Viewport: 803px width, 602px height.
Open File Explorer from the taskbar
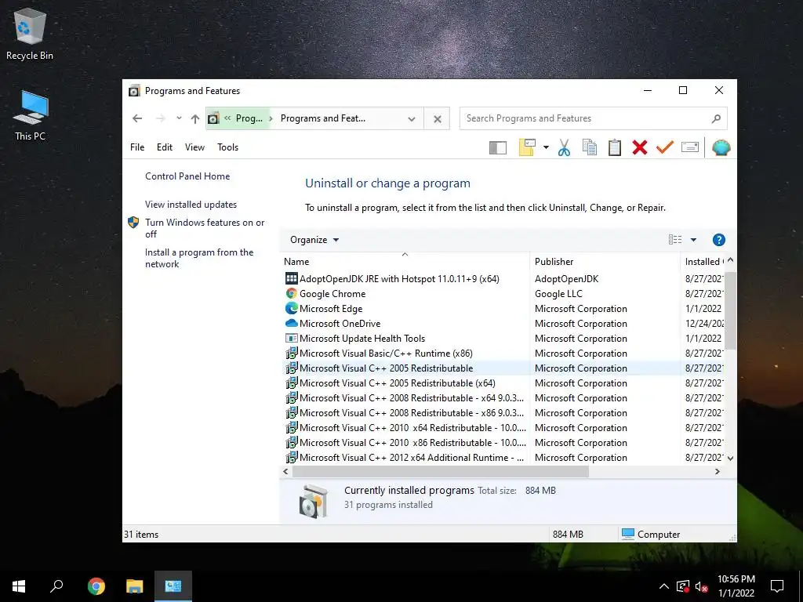click(135, 586)
